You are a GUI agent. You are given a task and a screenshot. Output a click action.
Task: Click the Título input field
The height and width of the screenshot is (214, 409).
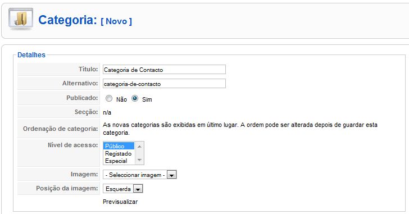click(164, 70)
